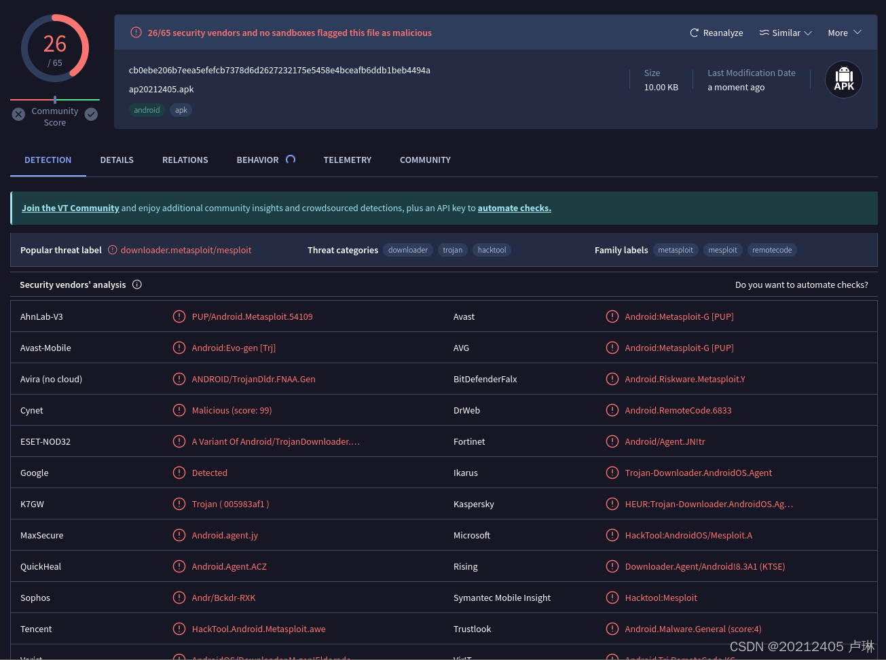Click the Malicious (score: 99) result

pyautogui.click(x=232, y=410)
